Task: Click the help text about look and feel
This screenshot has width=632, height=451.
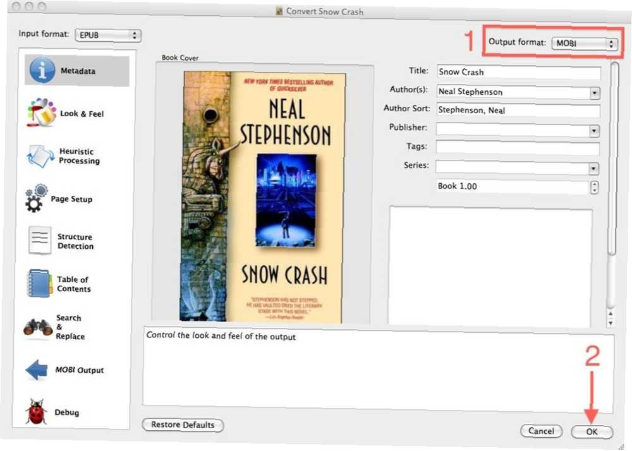Action: click(x=221, y=336)
